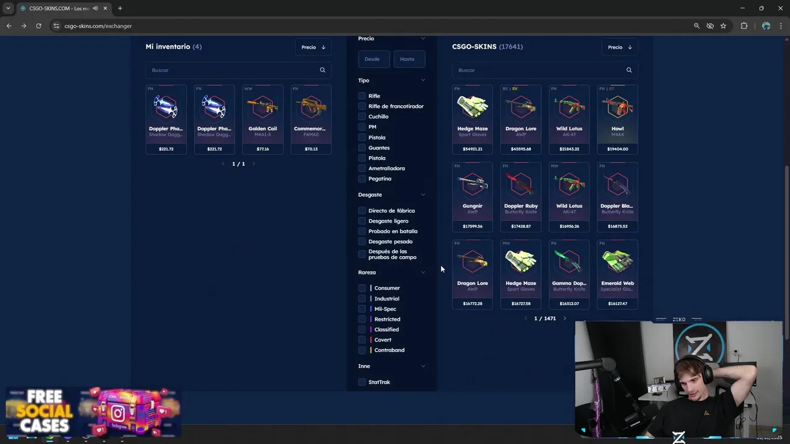Collapse the Inne filter section
This screenshot has height=444, width=790.
click(423, 366)
